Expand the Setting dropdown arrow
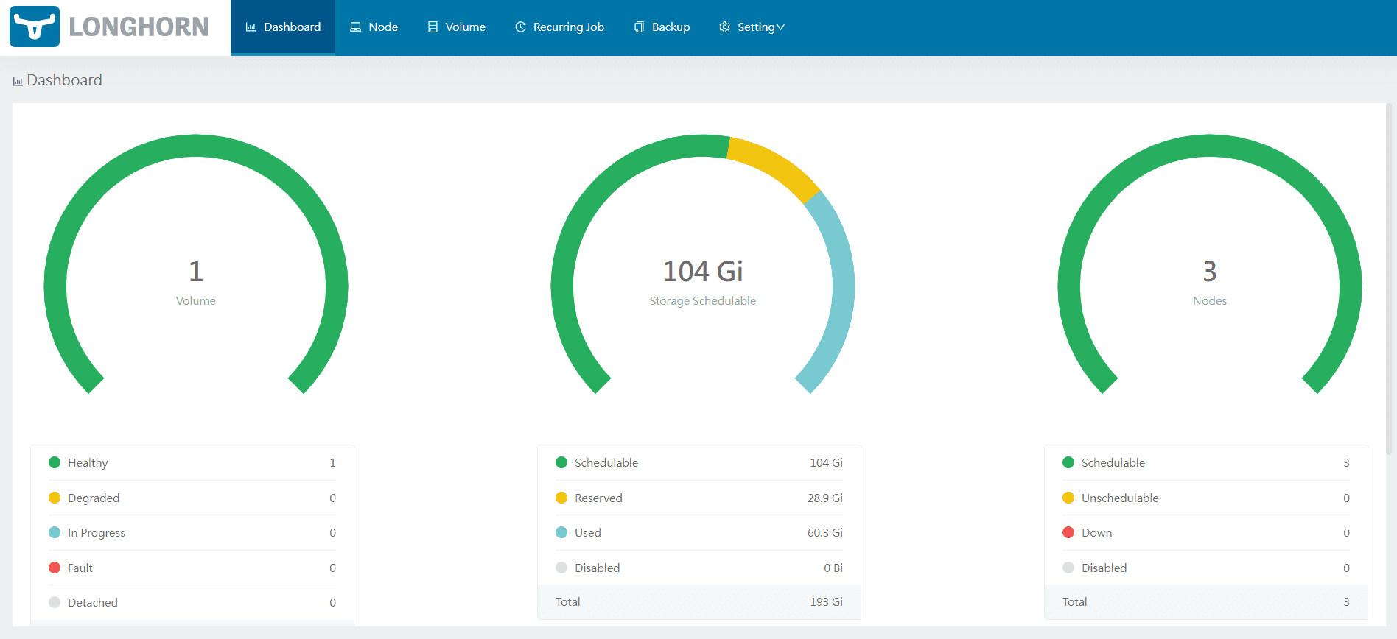Viewport: 1397px width, 639px height. click(781, 27)
